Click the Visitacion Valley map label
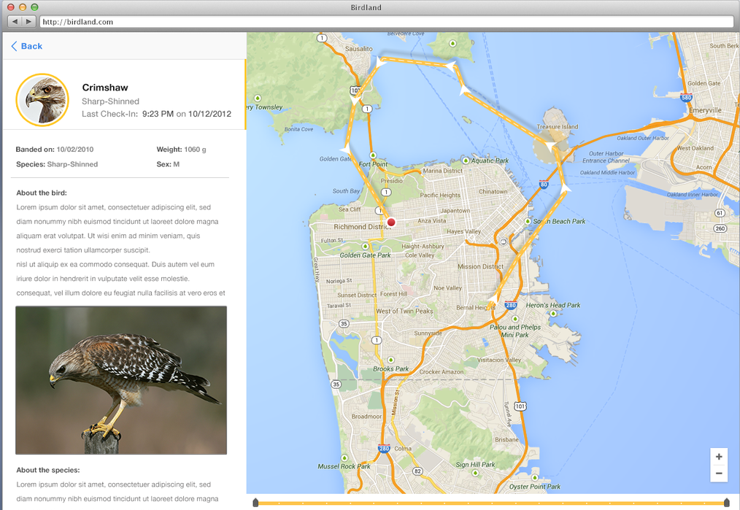The height and width of the screenshot is (510, 740). [499, 360]
